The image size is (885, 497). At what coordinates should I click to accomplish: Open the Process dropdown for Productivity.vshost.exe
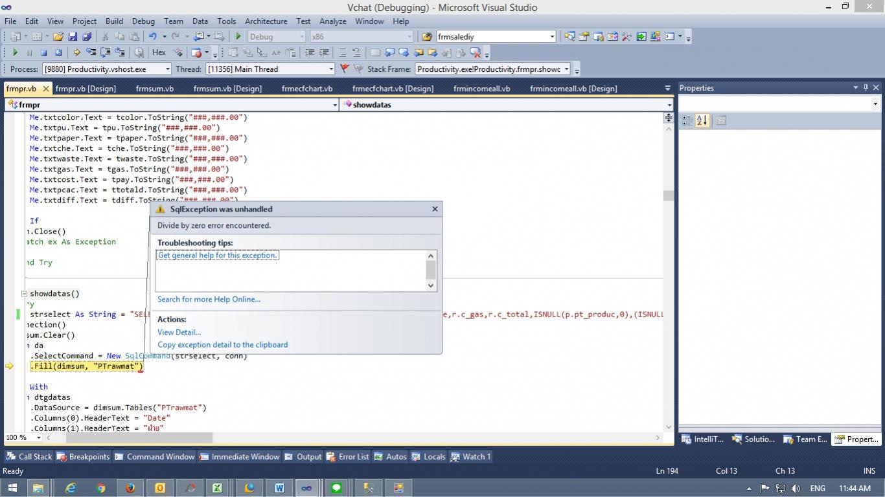click(167, 69)
